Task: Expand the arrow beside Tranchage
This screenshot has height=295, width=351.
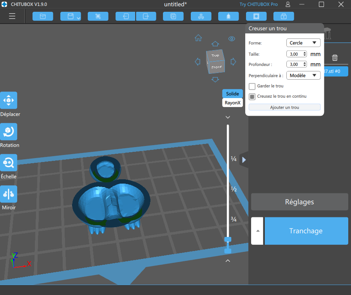Action: tap(257, 231)
